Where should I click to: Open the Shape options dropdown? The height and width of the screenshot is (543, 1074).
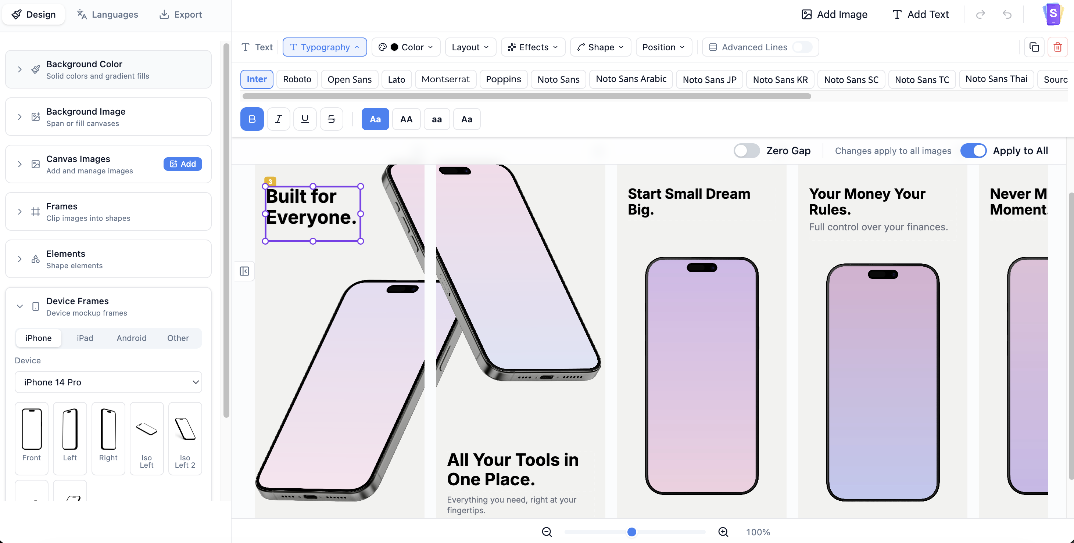600,47
